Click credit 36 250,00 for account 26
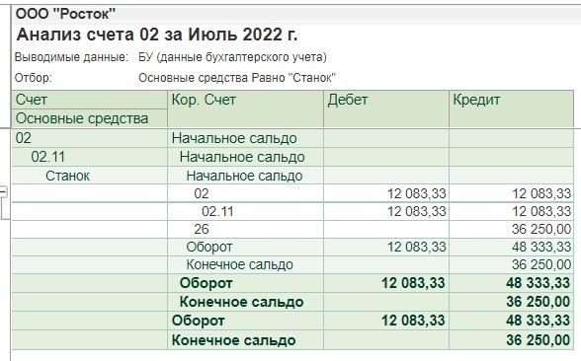This screenshot has height=361, width=581. 541,229
